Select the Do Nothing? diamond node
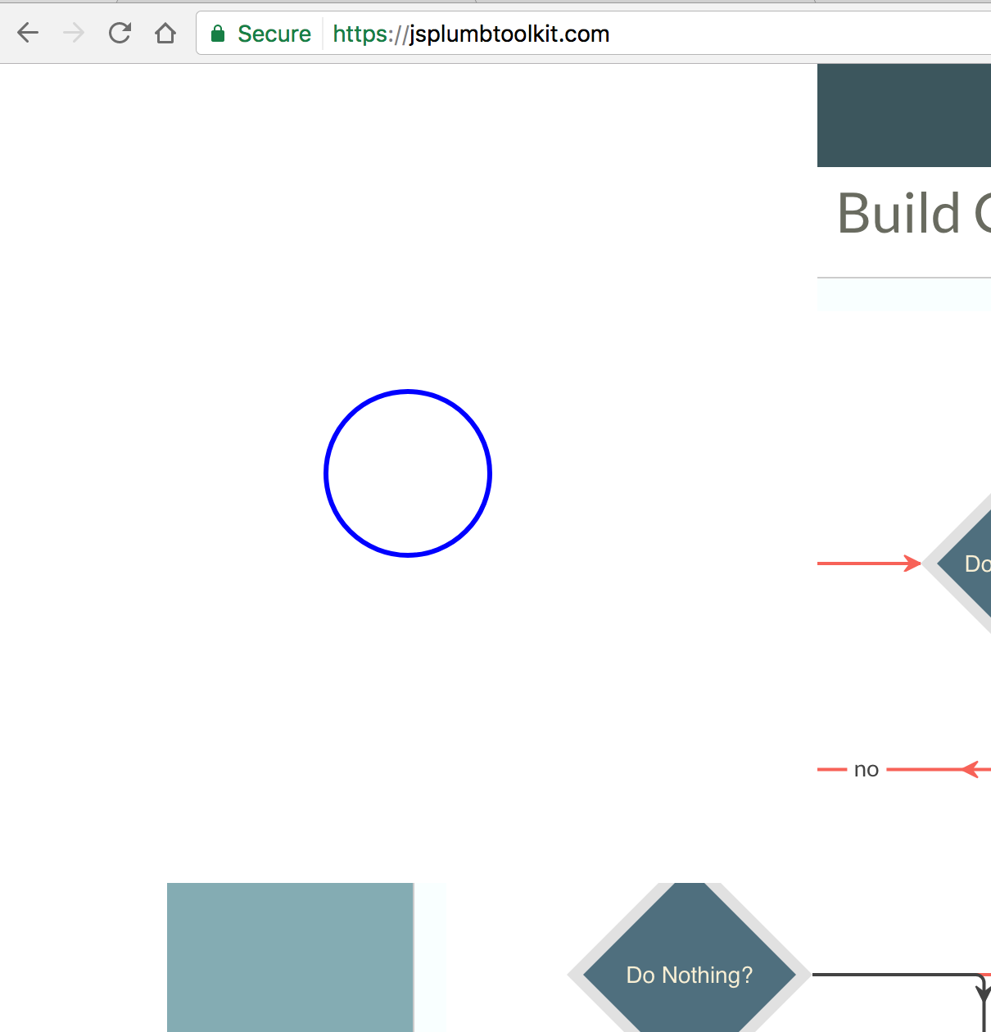The image size is (991, 1032). click(x=688, y=975)
